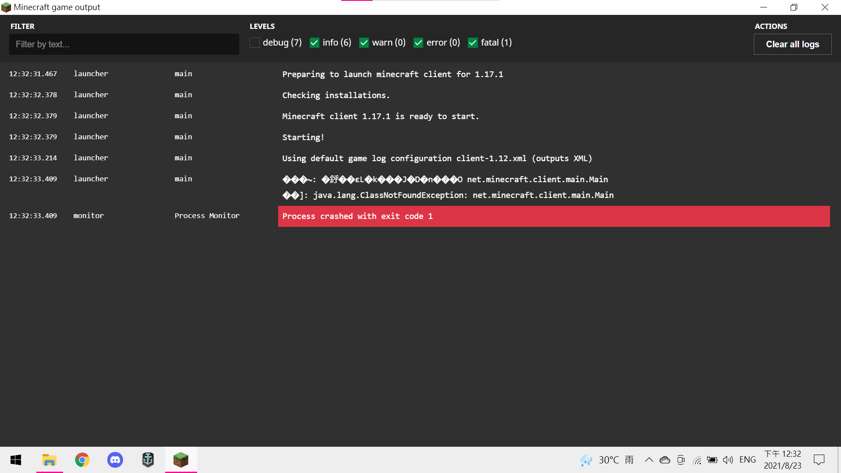Screen dimensions: 841x473
Task: Open the taskbar clock and calendar
Action: coord(782,460)
